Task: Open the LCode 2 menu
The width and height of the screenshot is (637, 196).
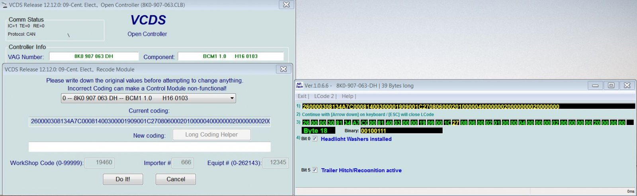Action: 324,96
